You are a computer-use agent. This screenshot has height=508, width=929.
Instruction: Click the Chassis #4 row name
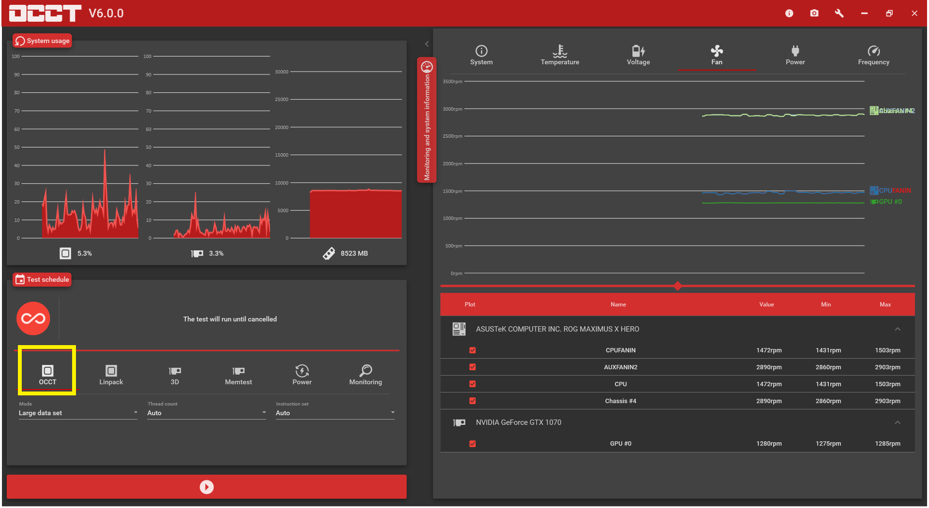[x=620, y=401]
